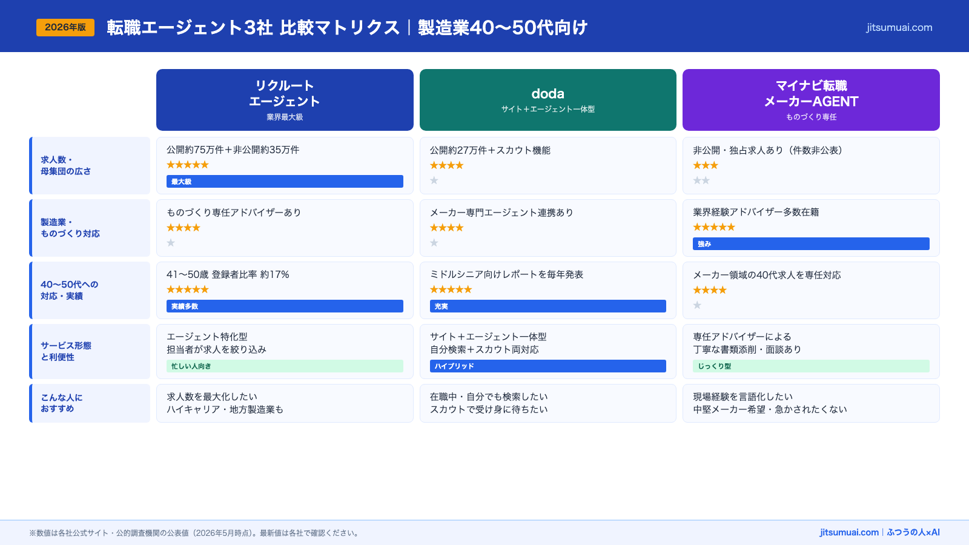969x545 pixels.
Task: Click the grey star under メーカー領域の40代求人
Action: 697,305
